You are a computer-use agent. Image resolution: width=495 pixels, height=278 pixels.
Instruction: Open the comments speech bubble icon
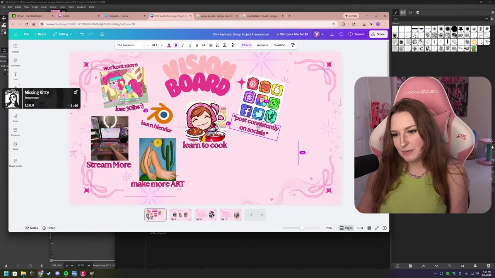(x=341, y=34)
